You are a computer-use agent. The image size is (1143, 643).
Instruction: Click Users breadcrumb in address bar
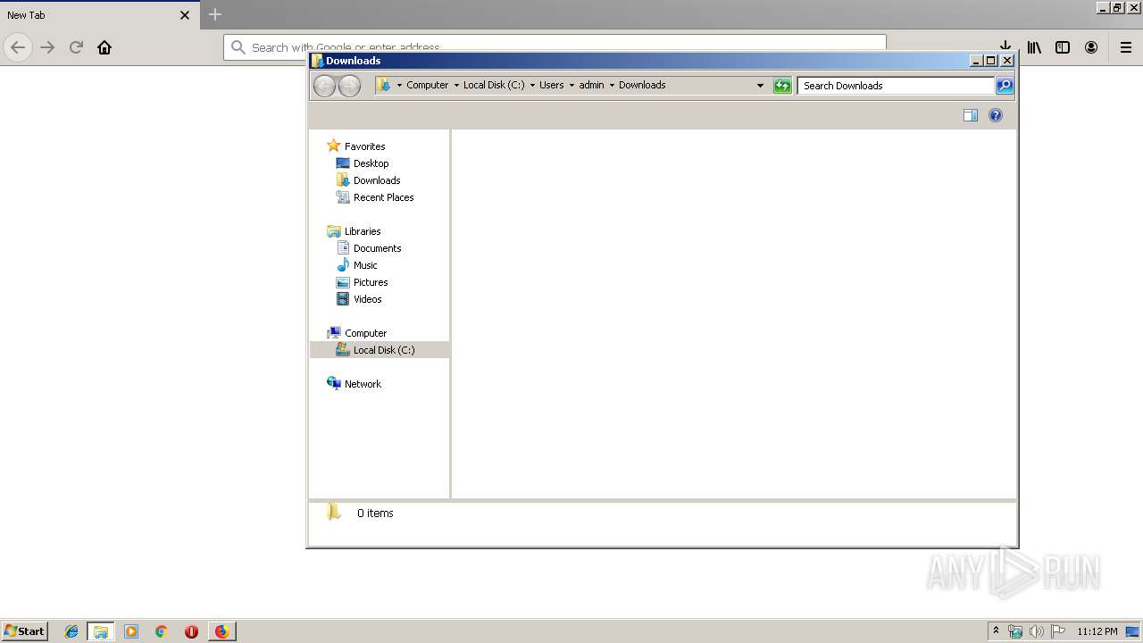pos(551,85)
